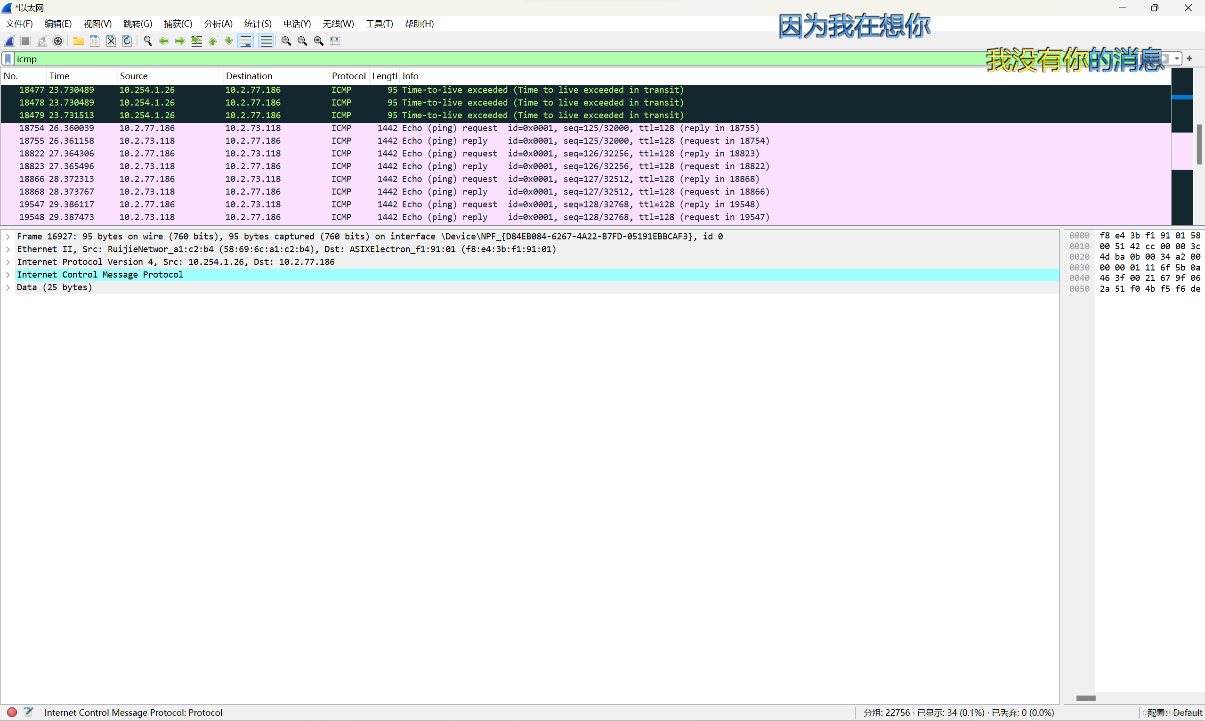
Task: Open display filter bookmarks
Action: coord(8,59)
